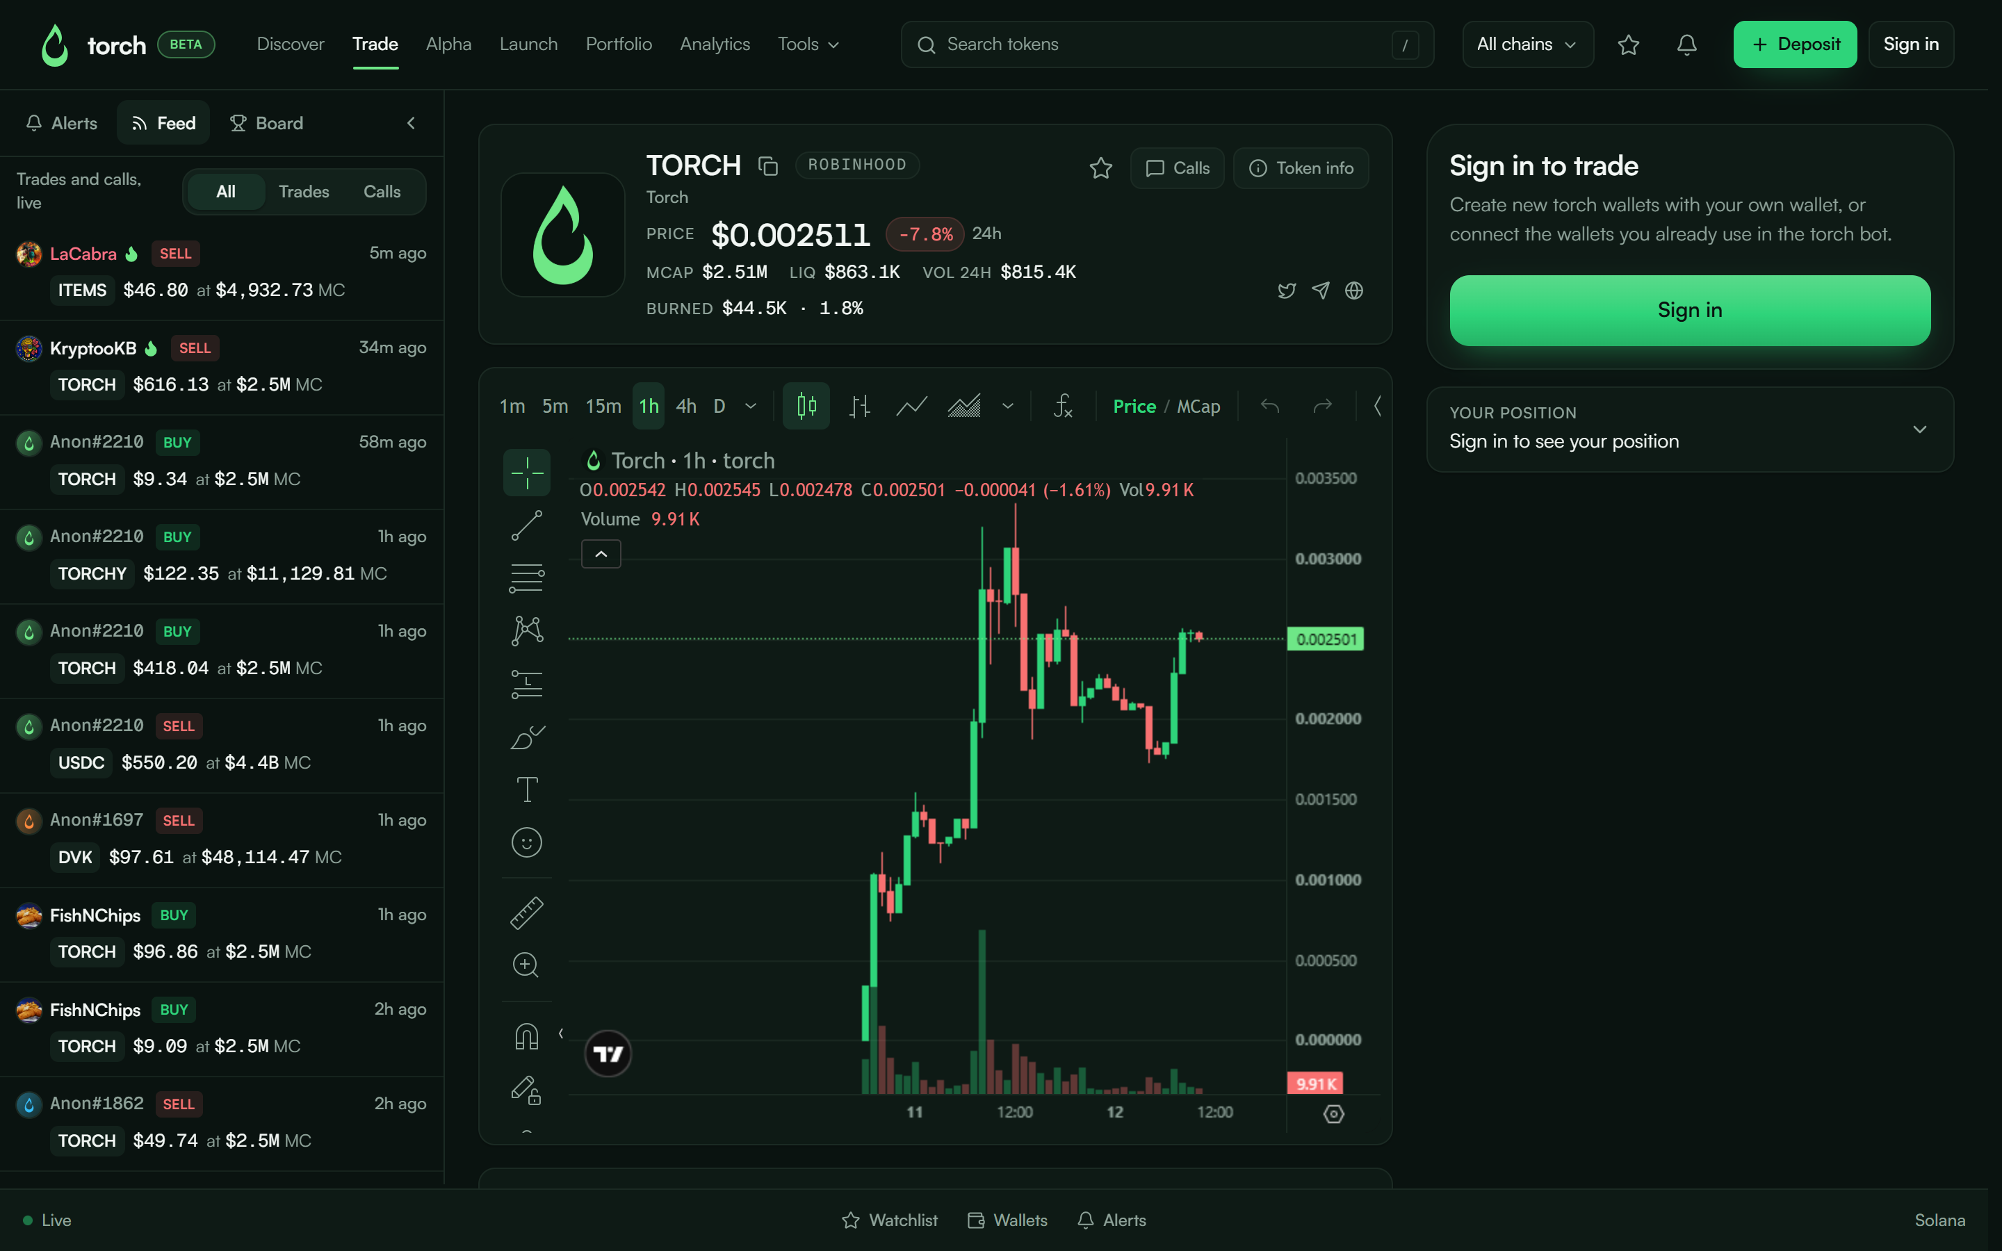2002x1251 pixels.
Task: Open more chart styles dropdown
Action: [1007, 407]
